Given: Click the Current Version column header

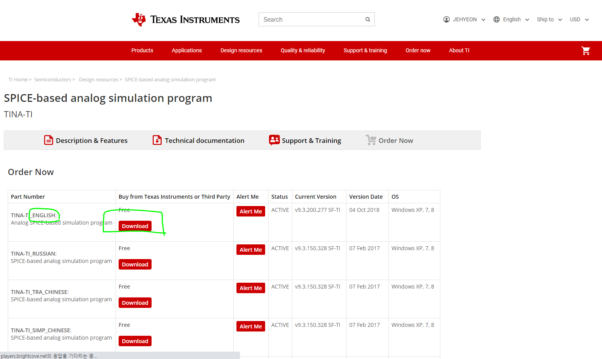Looking at the screenshot, I should 316,197.
